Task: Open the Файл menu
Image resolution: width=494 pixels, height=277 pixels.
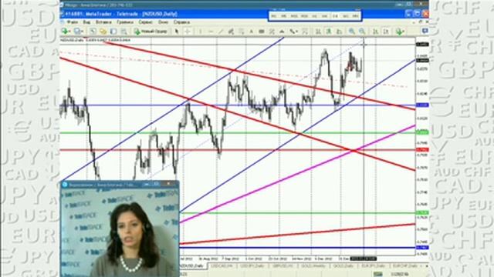Action: [72, 22]
